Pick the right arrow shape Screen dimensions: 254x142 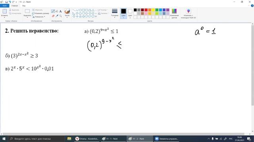tap(87, 13)
